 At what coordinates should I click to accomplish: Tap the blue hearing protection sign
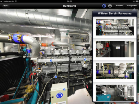60,95
